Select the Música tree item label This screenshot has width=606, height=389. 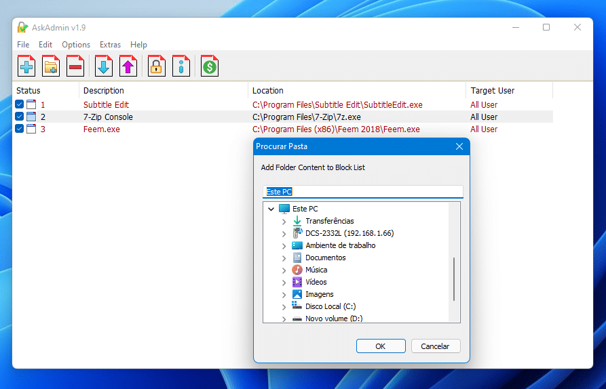316,270
